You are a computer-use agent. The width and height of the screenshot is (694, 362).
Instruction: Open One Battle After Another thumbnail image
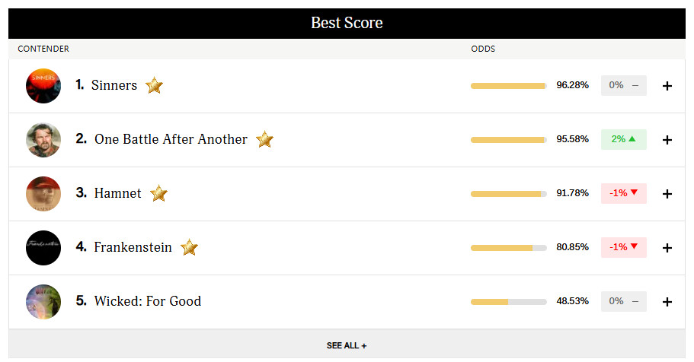(43, 140)
